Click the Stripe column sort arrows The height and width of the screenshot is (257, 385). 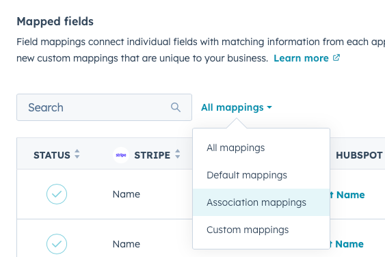point(178,154)
